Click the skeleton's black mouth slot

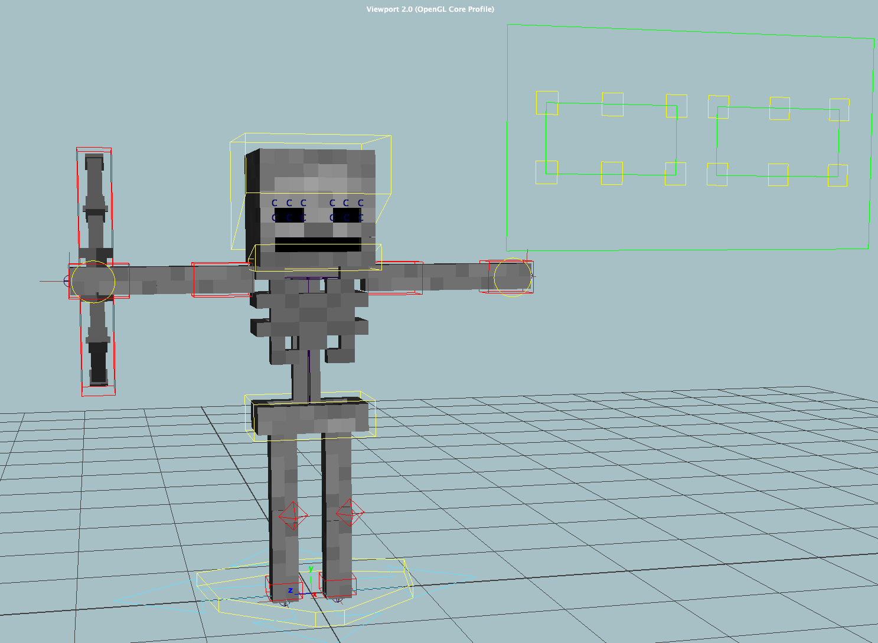pos(318,244)
